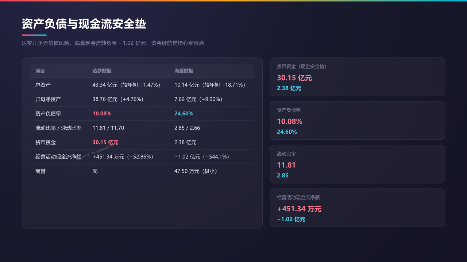Click the cell 43.34 亿元（较年初 −1.47%）
Screen dimensions: 467x262
[127, 85]
